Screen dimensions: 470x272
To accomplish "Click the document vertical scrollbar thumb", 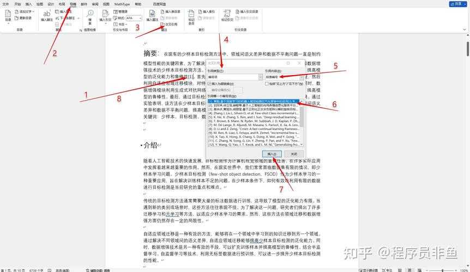I will pyautogui.click(x=468, y=49).
